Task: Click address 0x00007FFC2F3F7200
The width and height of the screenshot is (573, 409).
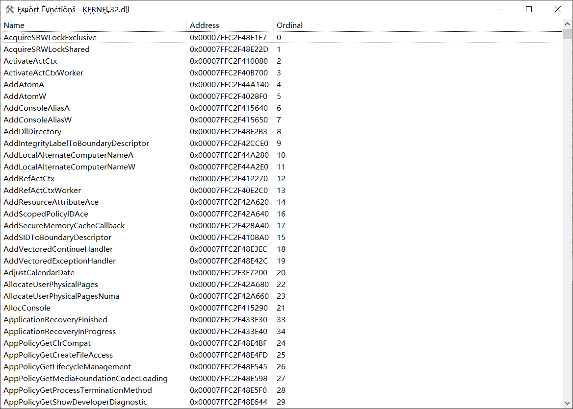Action: click(x=229, y=272)
